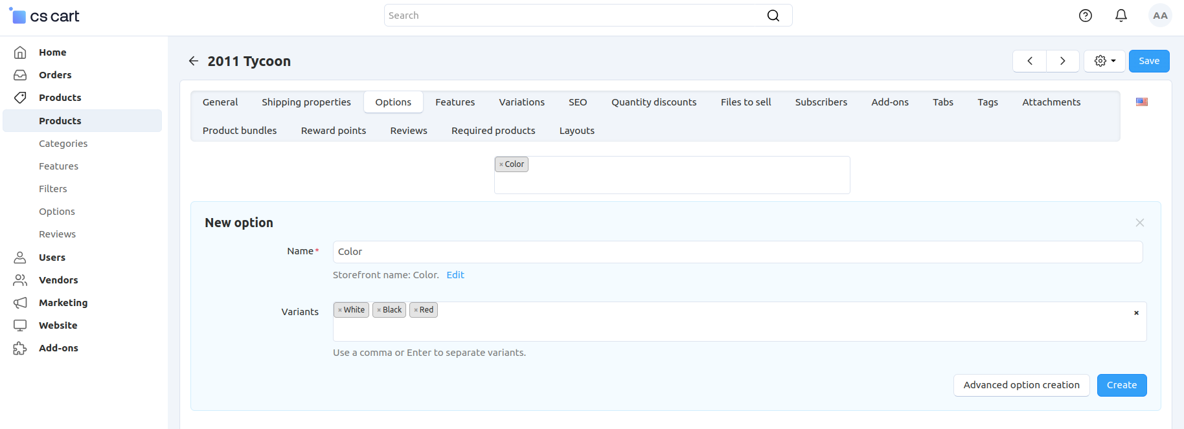The width and height of the screenshot is (1184, 429).
Task: Select the Options tab
Action: coord(393,102)
